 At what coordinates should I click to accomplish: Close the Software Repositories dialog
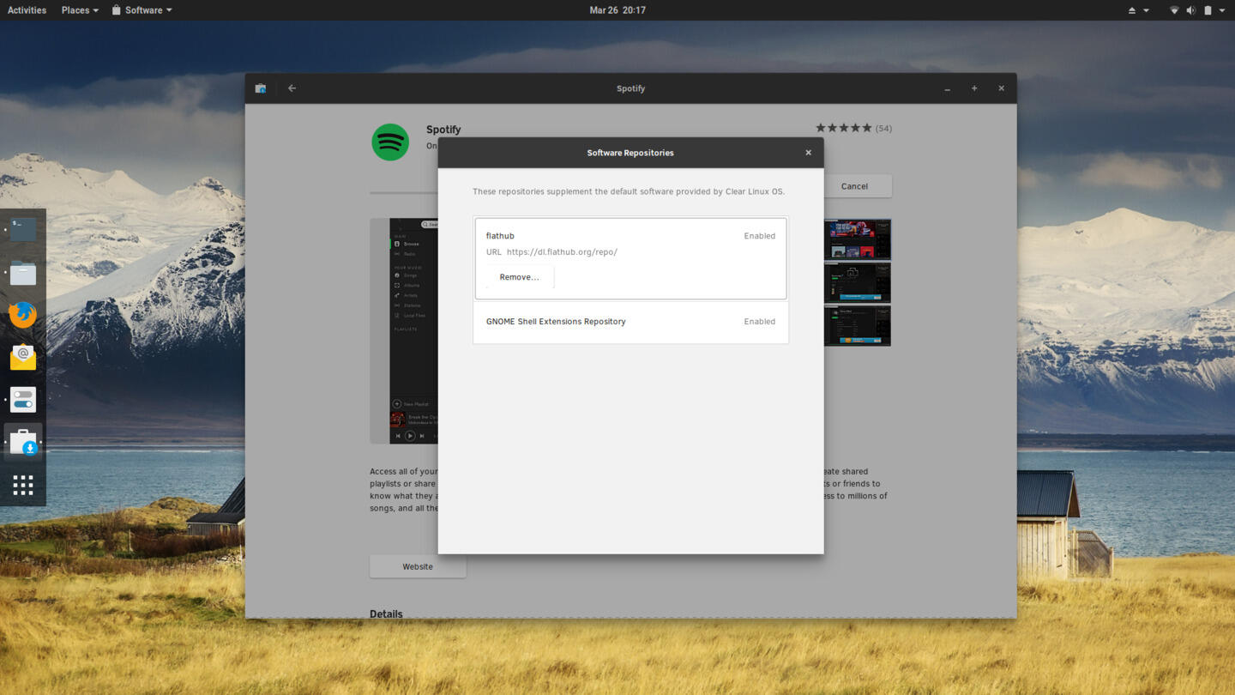[x=808, y=153]
